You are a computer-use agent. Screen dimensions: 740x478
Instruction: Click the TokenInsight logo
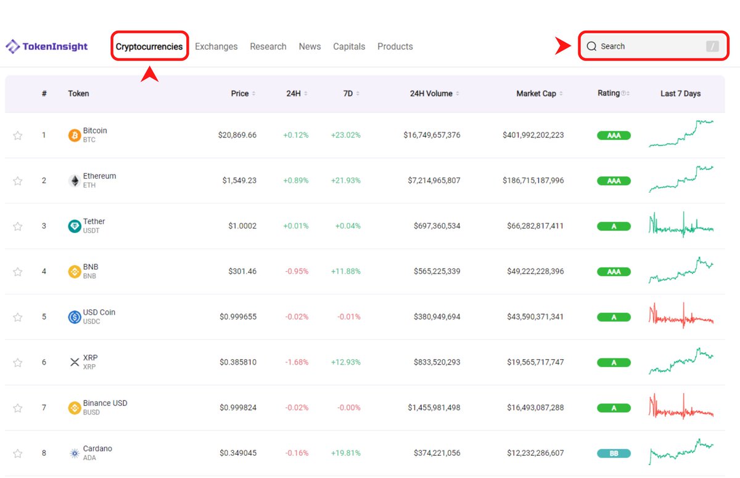(x=47, y=46)
